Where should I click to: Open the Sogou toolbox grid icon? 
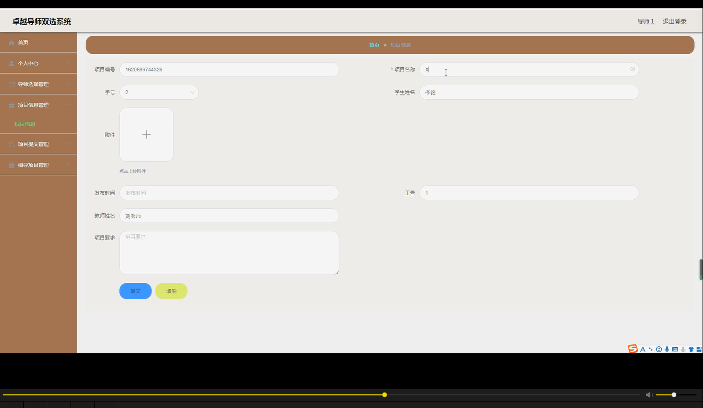pos(699,349)
